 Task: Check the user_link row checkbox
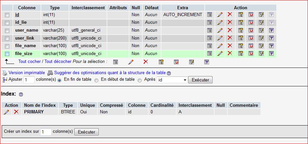(7, 38)
